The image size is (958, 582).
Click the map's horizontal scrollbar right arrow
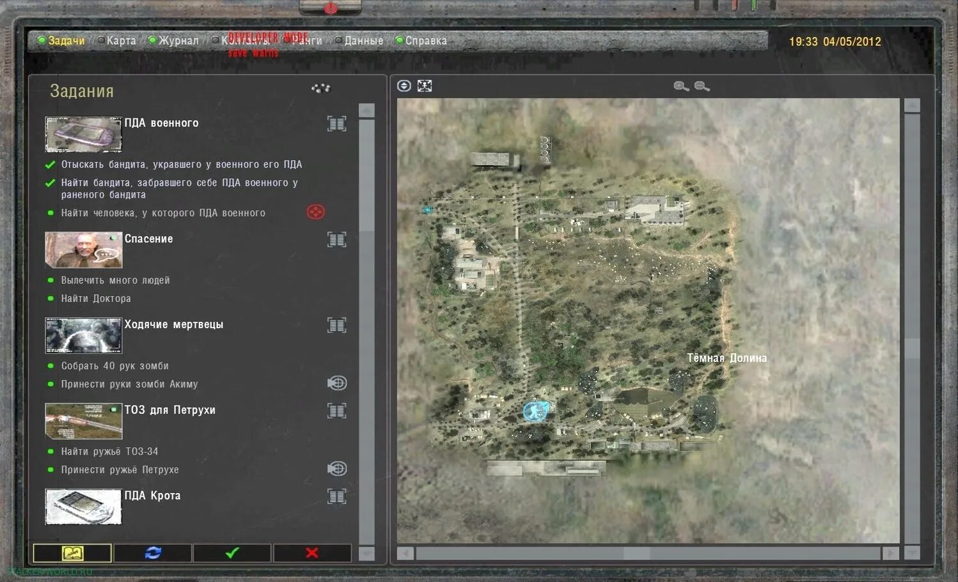pyautogui.click(x=891, y=553)
